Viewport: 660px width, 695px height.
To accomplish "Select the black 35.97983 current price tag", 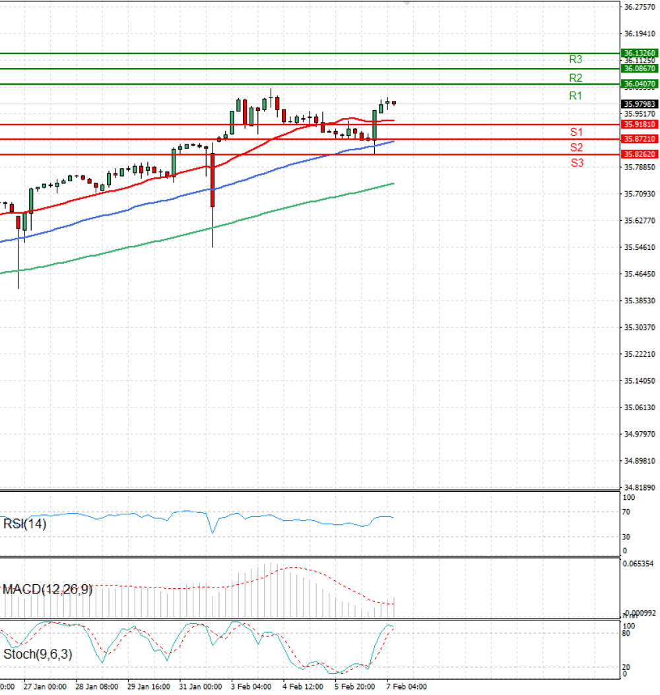I will point(640,104).
